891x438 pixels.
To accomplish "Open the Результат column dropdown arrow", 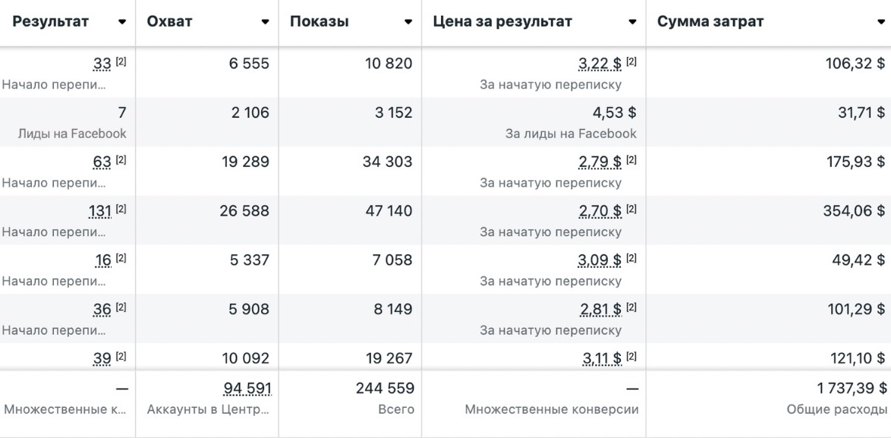I will click(122, 22).
